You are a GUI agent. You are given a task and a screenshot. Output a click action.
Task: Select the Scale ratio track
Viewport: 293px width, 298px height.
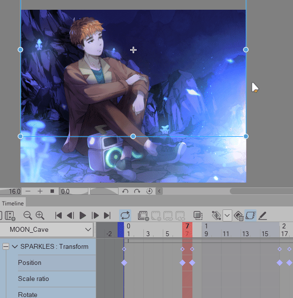34,279
